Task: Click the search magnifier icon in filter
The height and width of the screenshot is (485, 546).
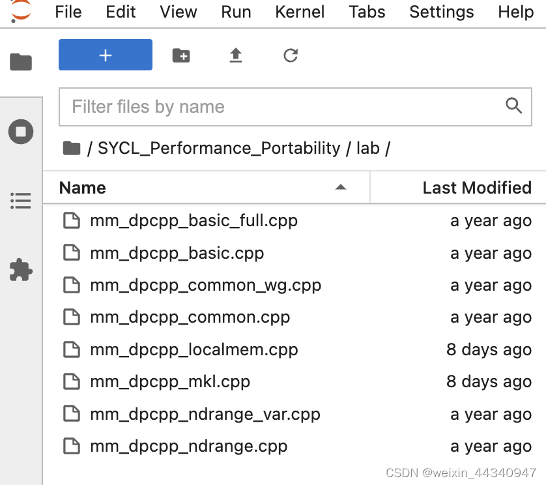Action: pyautogui.click(x=513, y=106)
